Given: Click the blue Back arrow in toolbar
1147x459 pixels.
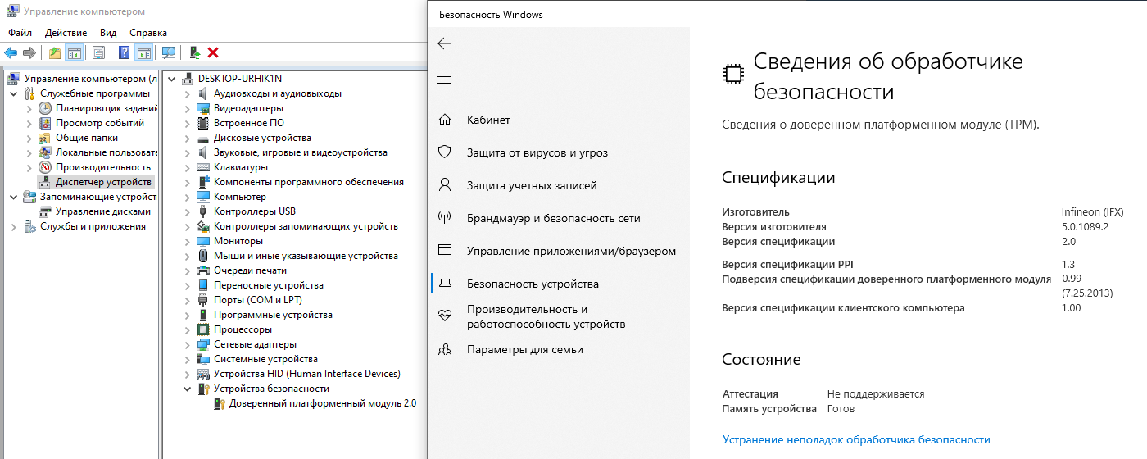Looking at the screenshot, I should click(11, 52).
